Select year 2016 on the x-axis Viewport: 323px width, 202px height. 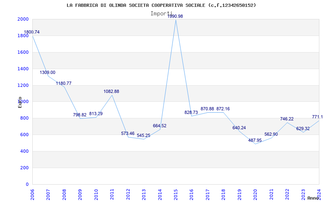pyautogui.click(x=192, y=195)
